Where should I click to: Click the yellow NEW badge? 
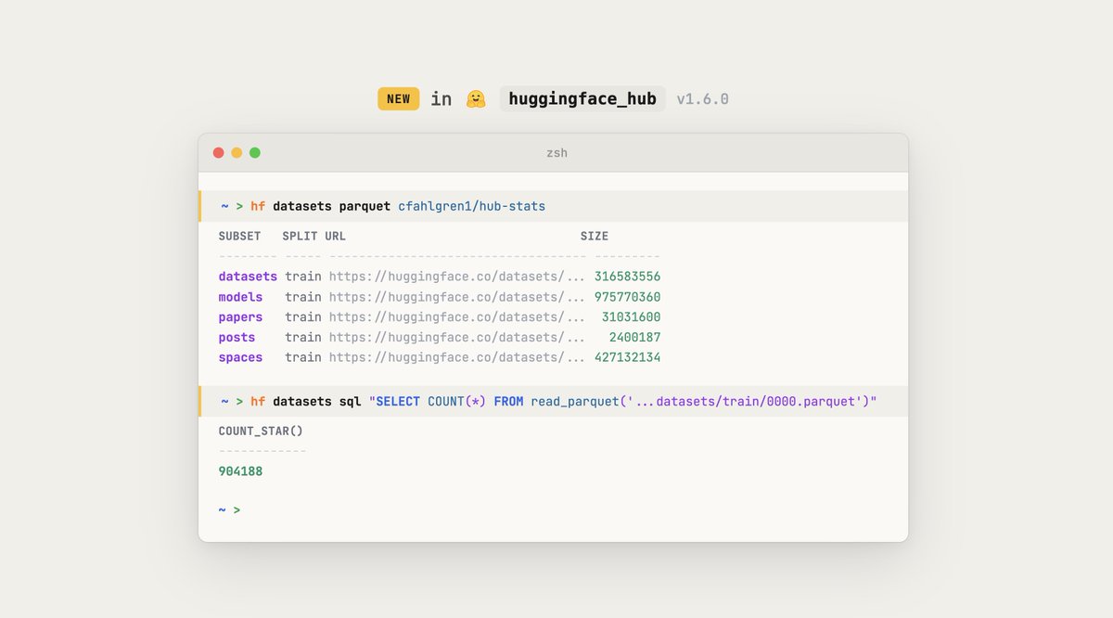pyautogui.click(x=398, y=99)
